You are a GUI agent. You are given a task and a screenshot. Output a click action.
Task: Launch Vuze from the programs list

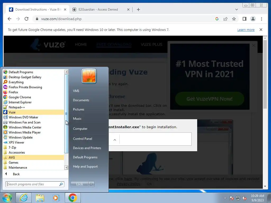34,112
